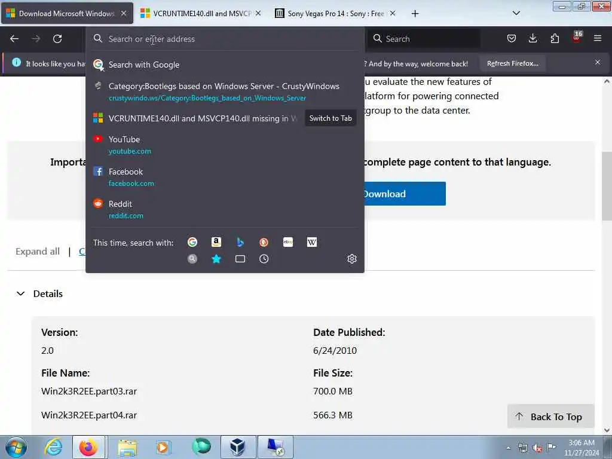Select the file name Win2k3R2EE.part03.rar
Image resolution: width=612 pixels, height=459 pixels.
(x=89, y=391)
